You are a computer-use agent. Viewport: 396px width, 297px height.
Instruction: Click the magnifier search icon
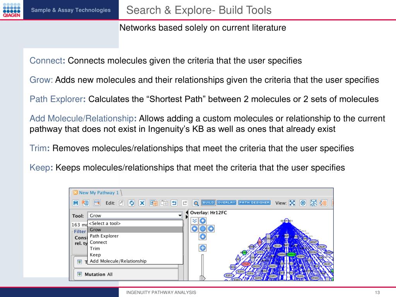point(196,203)
